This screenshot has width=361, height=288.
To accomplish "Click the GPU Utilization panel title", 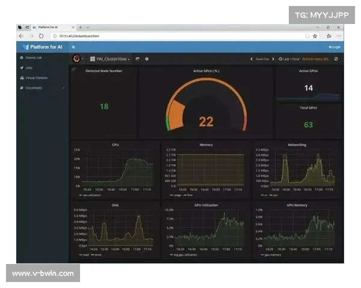I will 206,205.
